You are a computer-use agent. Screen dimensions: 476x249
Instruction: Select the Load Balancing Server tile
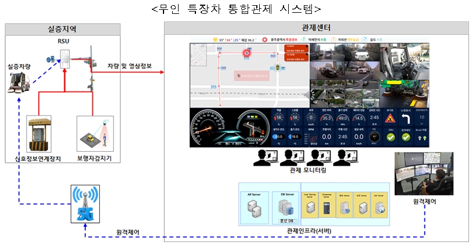[310, 204]
